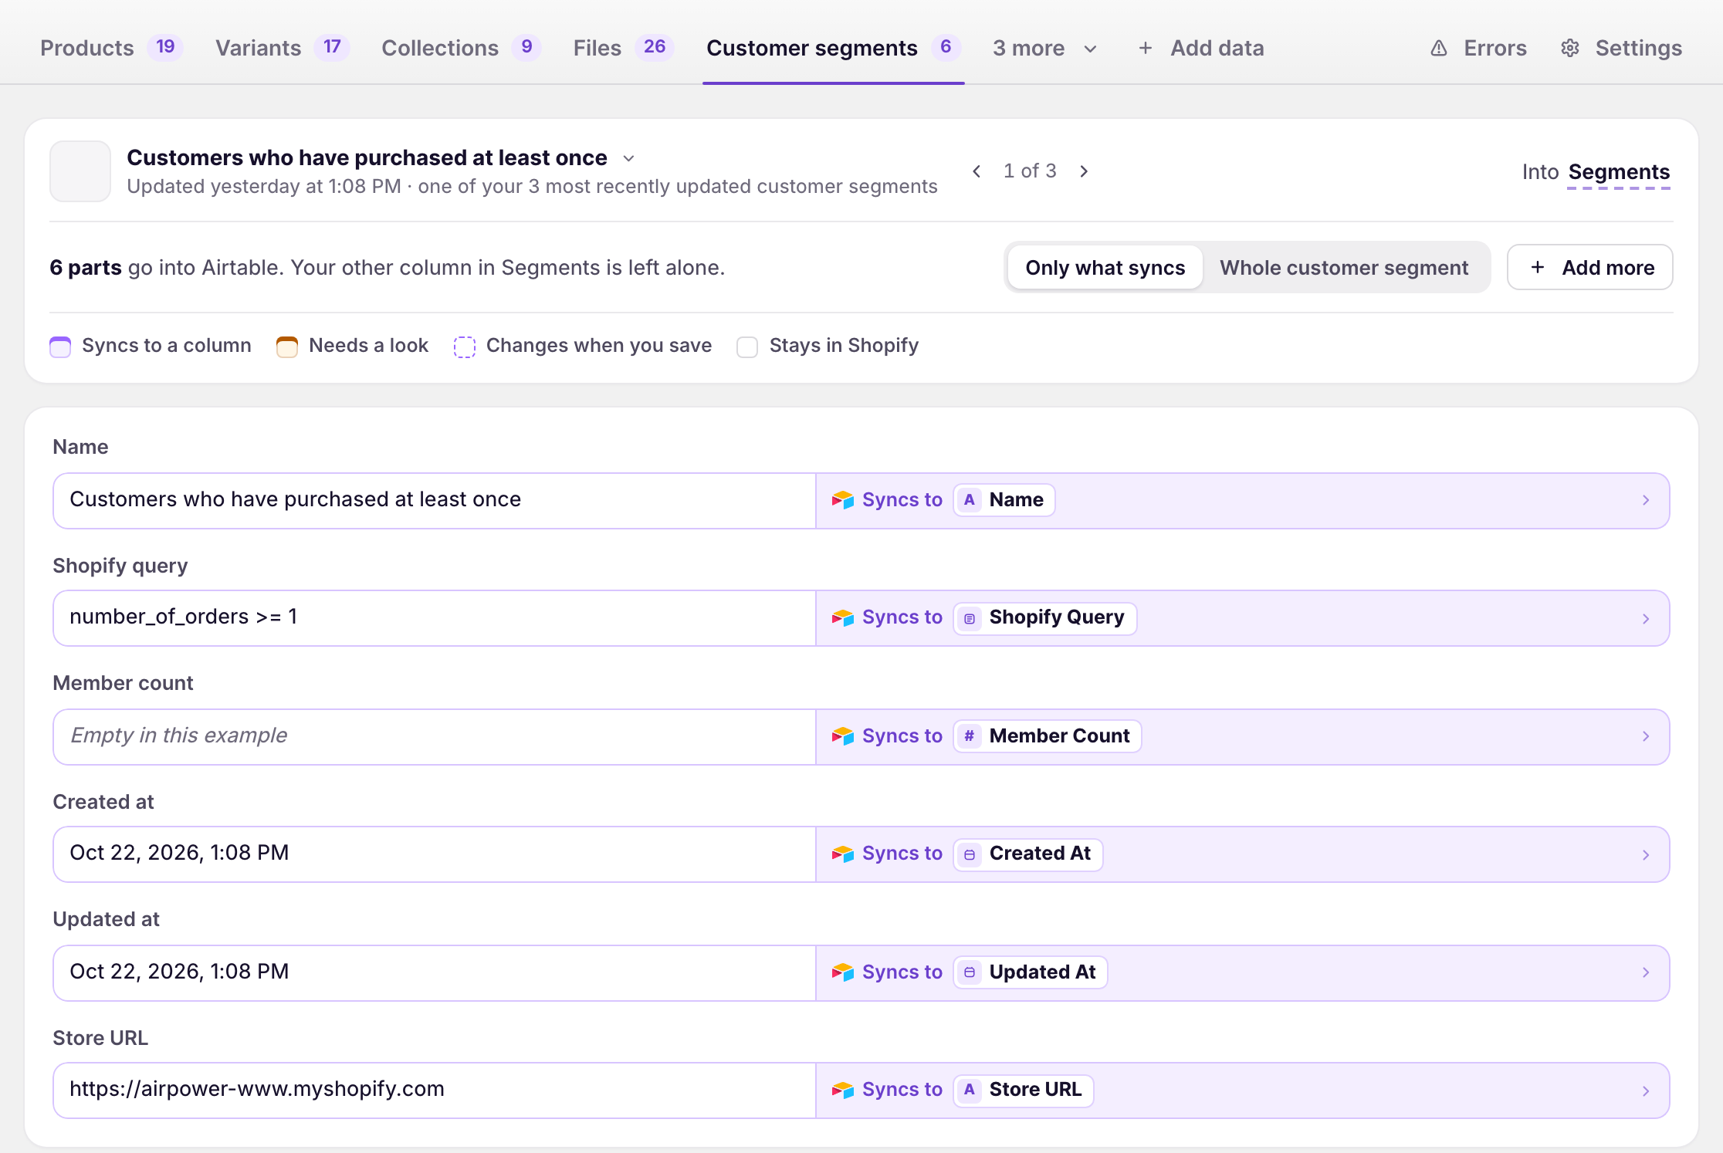This screenshot has width=1723, height=1153.
Task: Open the segment title dropdown chevron
Action: (628, 158)
